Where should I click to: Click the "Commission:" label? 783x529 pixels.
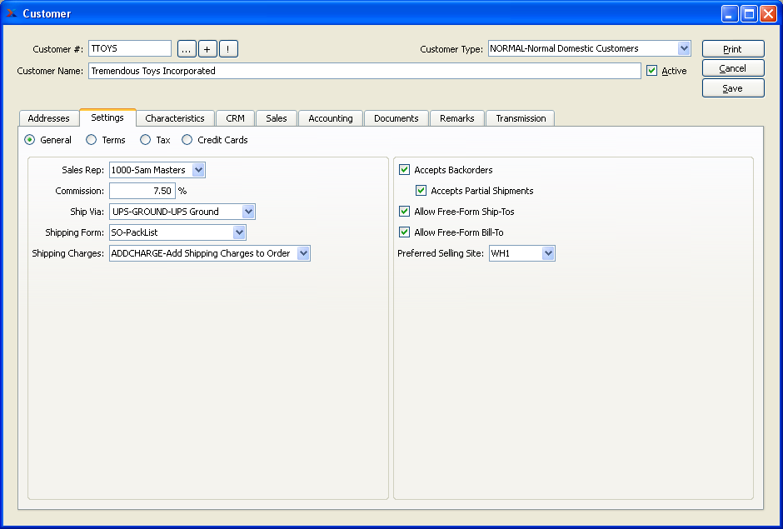[79, 191]
